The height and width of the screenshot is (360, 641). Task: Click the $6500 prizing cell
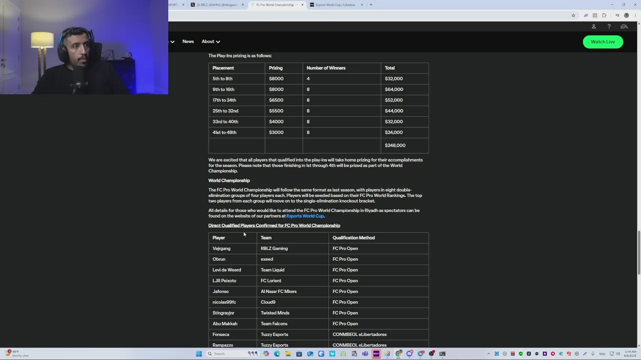pyautogui.click(x=284, y=100)
